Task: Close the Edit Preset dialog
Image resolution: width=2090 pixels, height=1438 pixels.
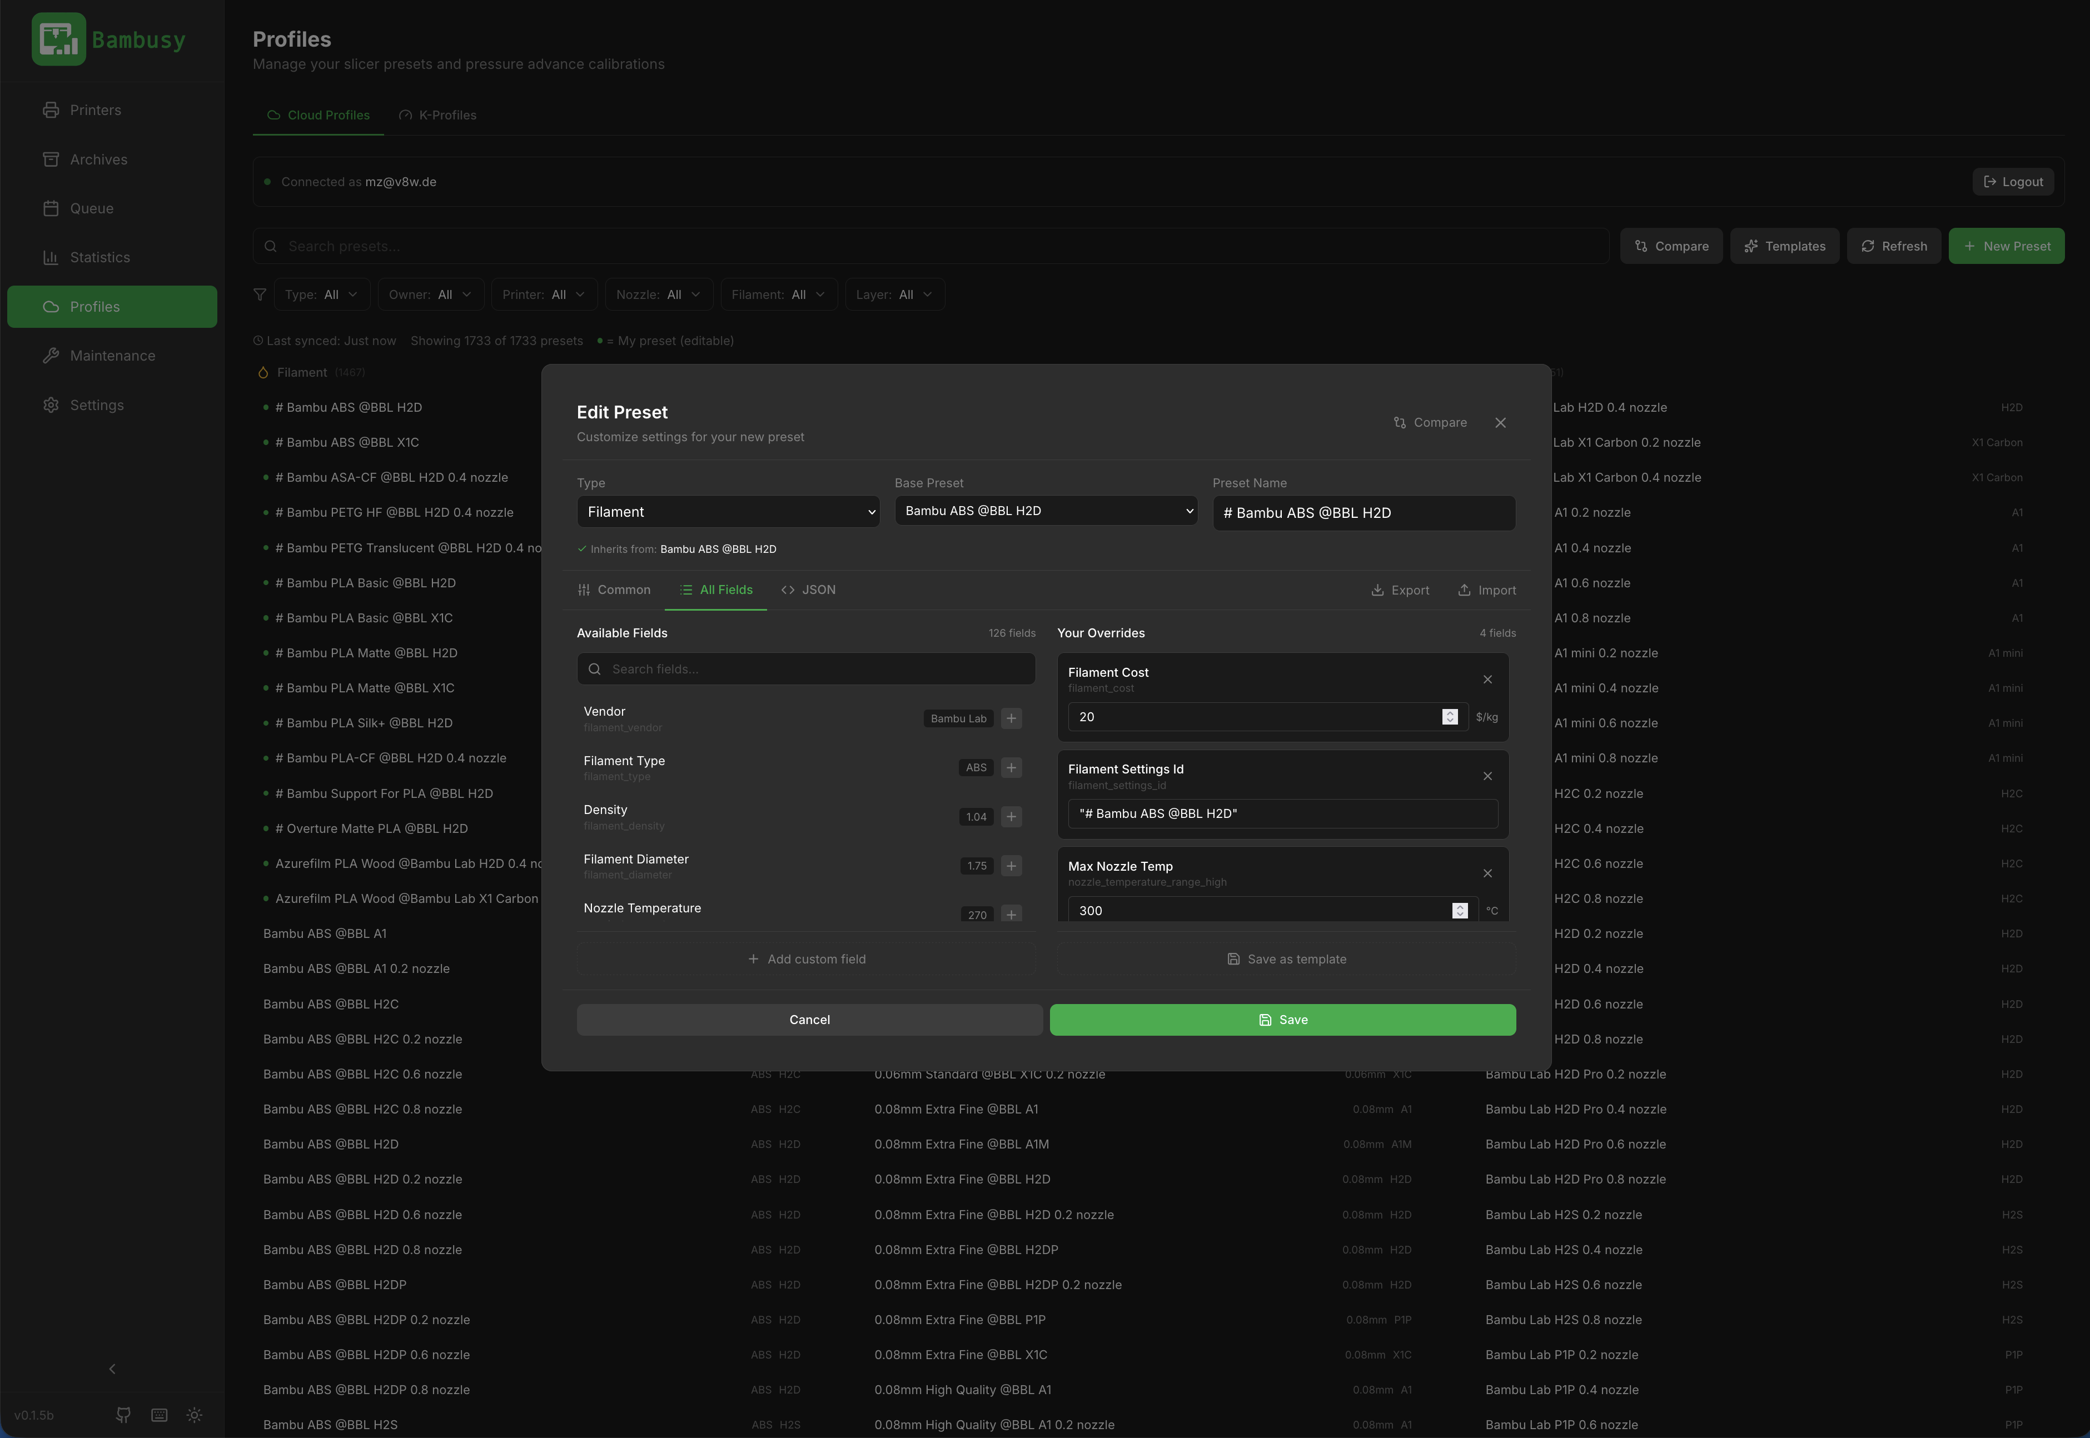Action: pos(1501,423)
